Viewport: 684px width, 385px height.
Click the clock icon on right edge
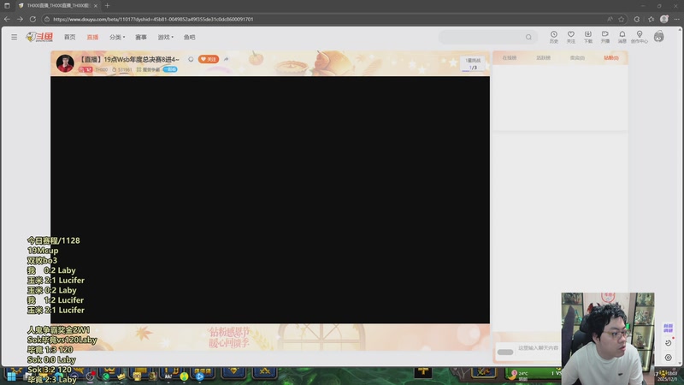click(x=668, y=343)
